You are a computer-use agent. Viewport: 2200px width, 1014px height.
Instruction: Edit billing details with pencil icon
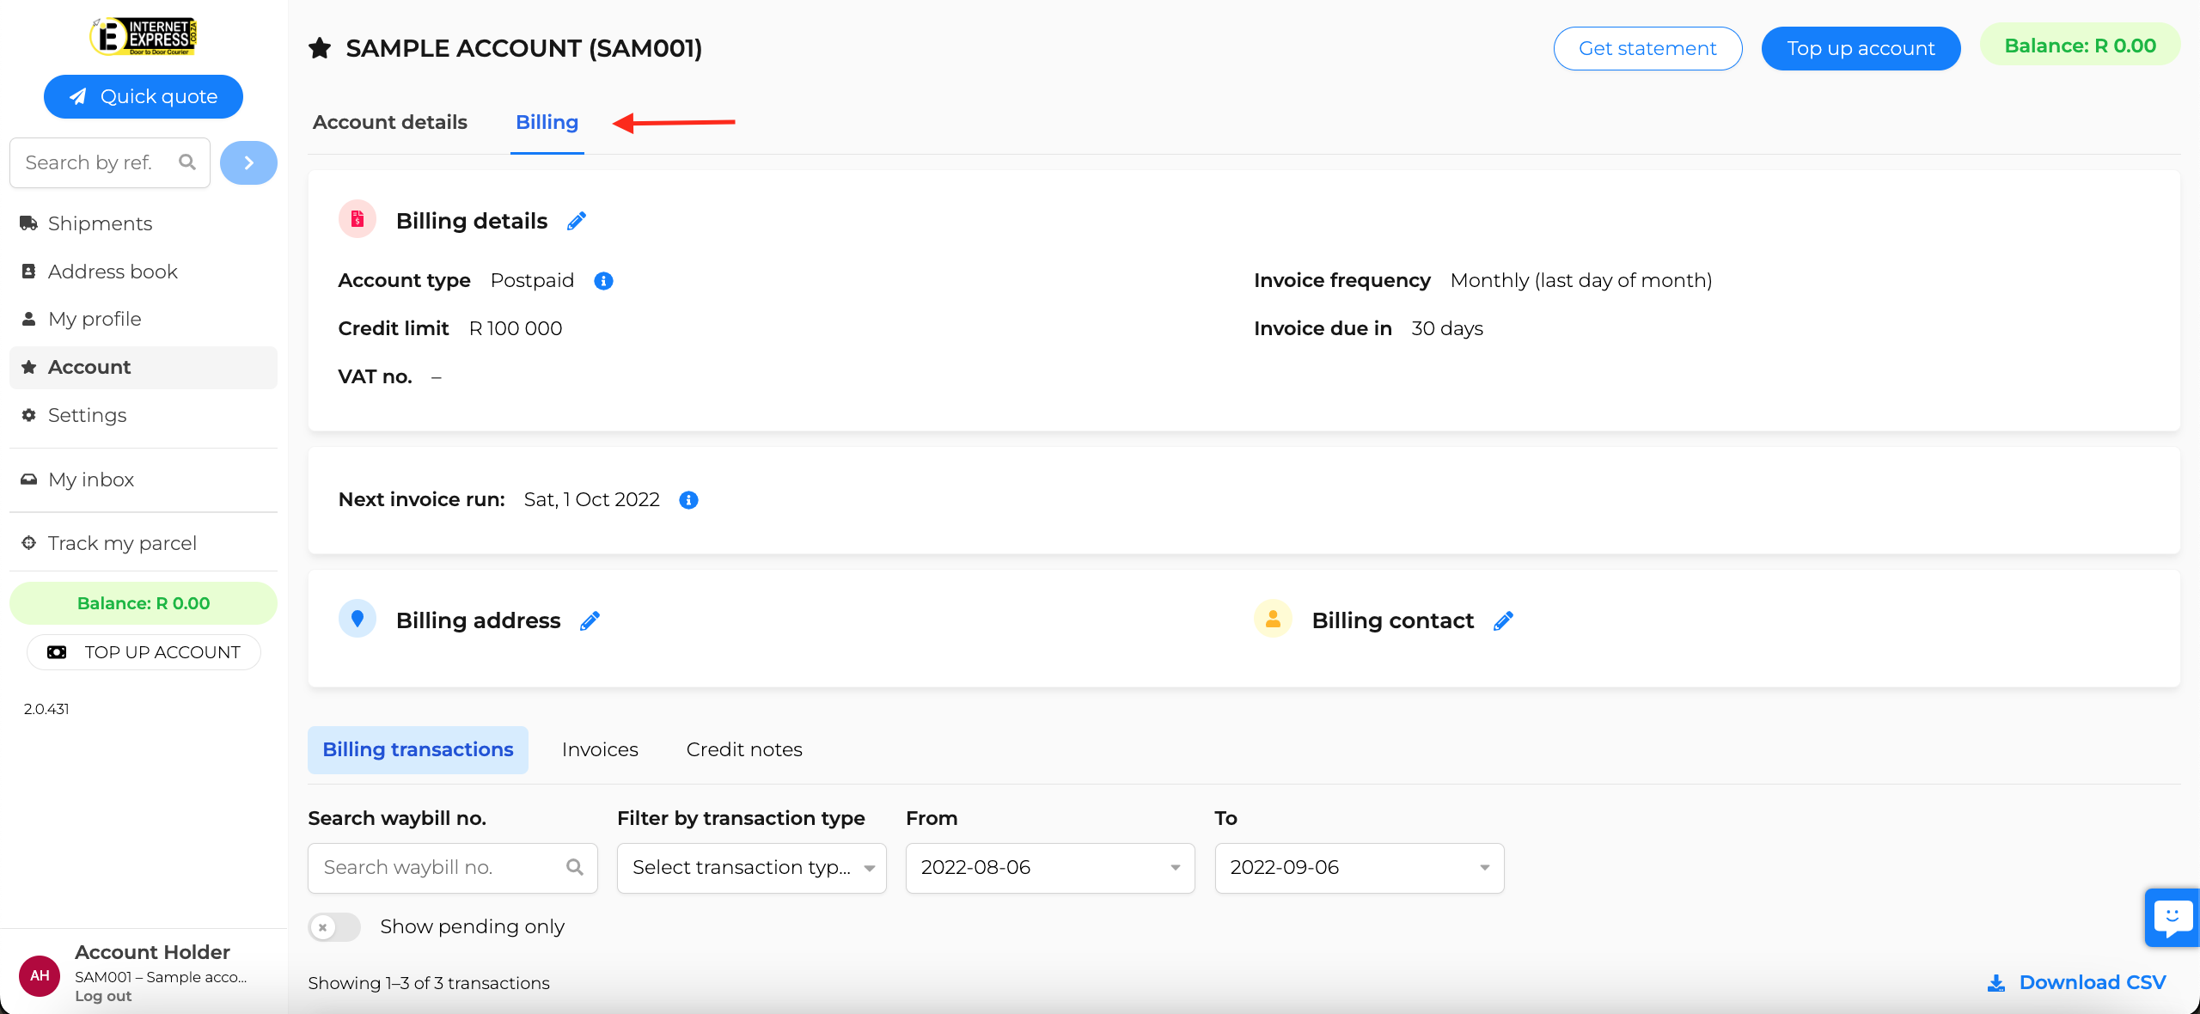577,222
